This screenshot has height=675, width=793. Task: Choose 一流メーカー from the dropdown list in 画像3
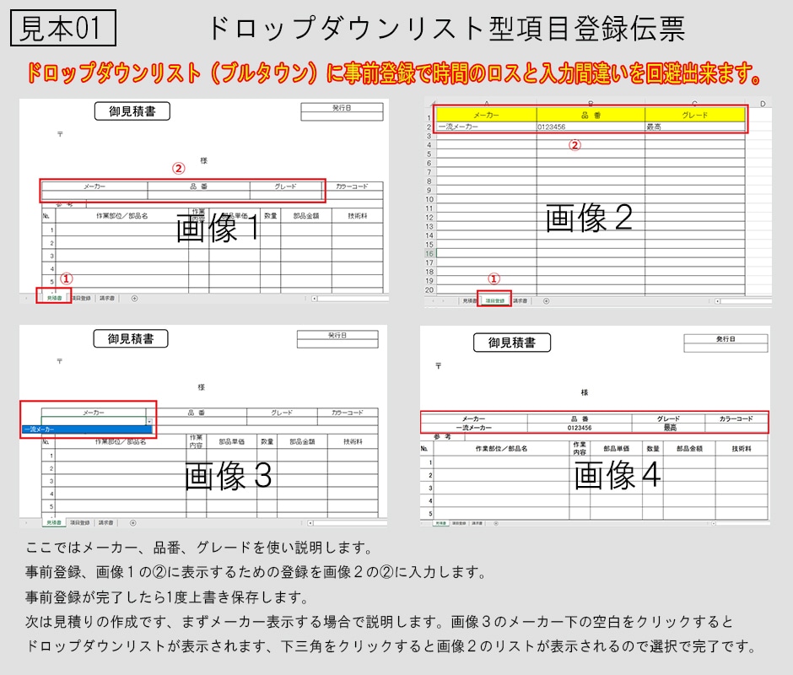[x=87, y=429]
